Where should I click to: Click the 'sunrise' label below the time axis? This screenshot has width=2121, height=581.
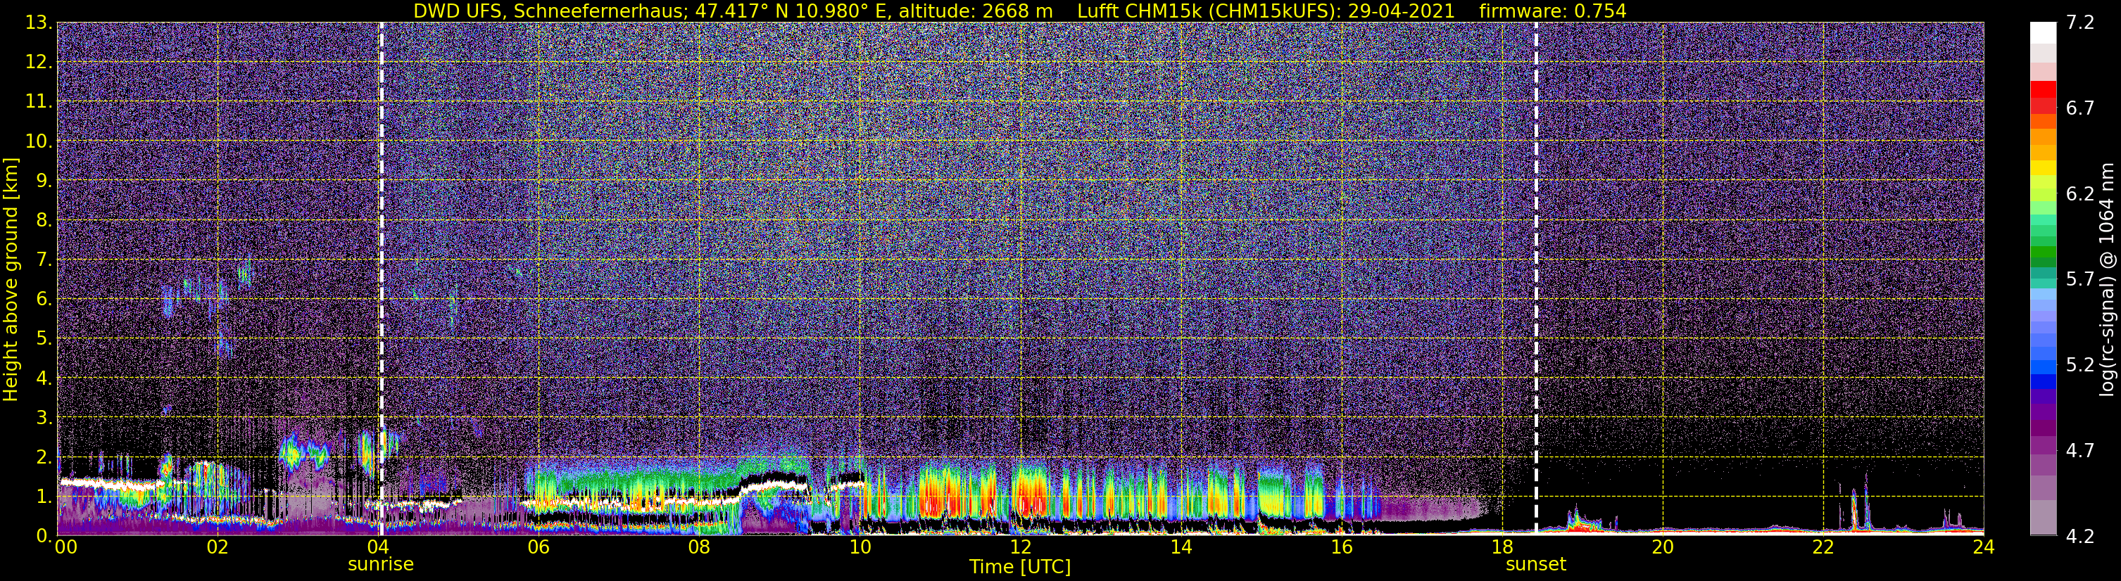380,565
